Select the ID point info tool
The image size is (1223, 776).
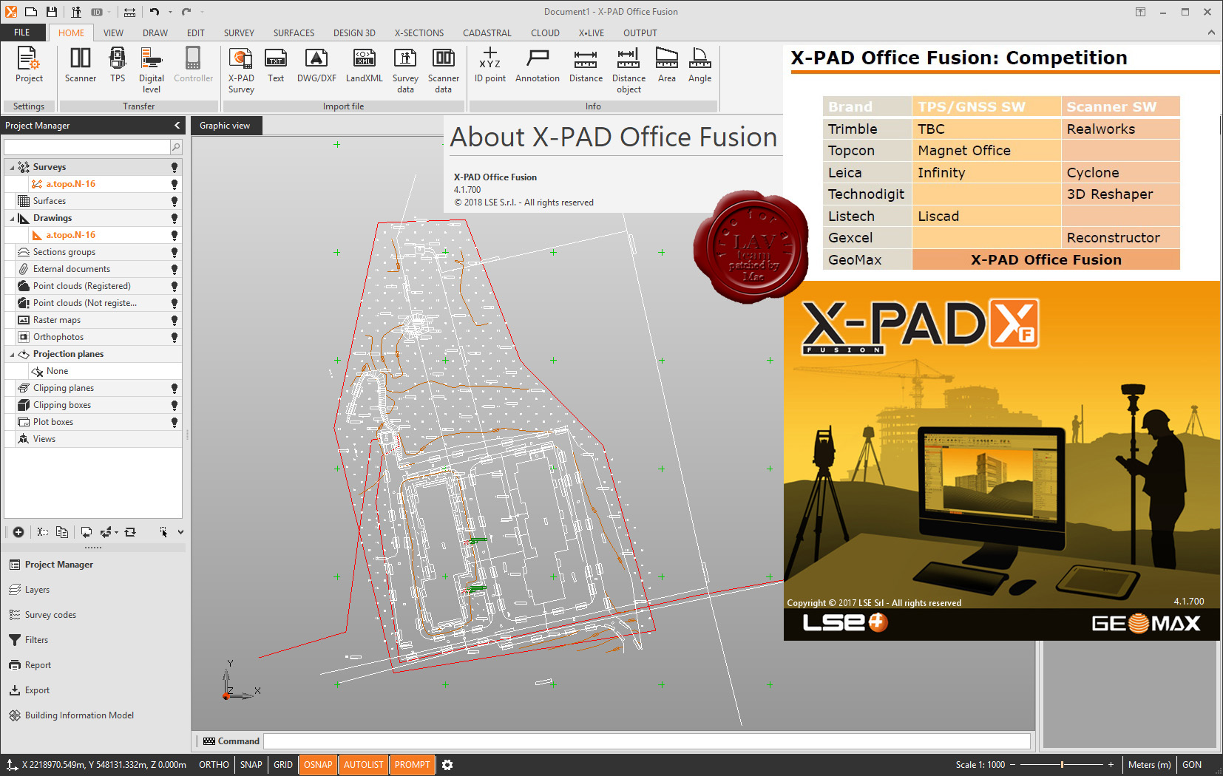pos(490,65)
